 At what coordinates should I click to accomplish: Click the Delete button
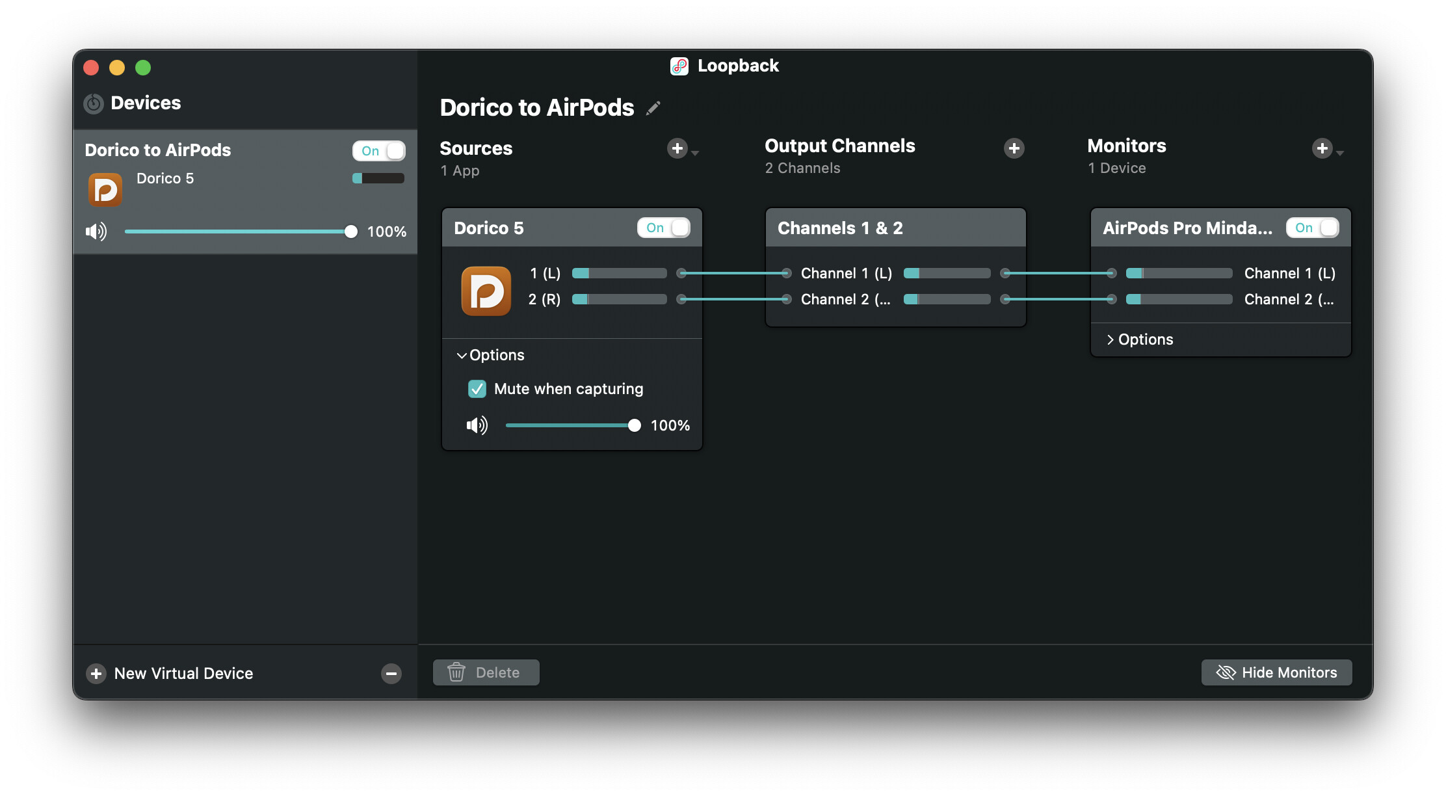click(x=486, y=672)
